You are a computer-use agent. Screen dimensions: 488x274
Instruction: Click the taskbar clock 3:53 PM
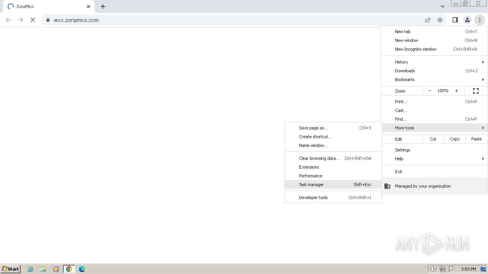tap(468, 269)
